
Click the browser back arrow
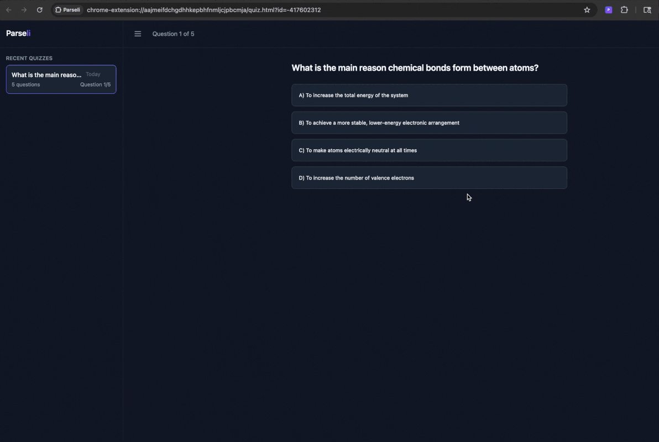[x=8, y=9]
